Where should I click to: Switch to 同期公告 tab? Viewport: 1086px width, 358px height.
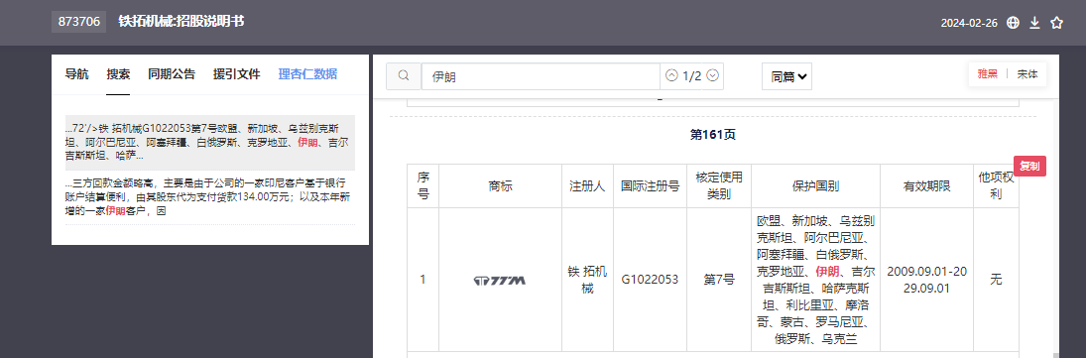[171, 74]
